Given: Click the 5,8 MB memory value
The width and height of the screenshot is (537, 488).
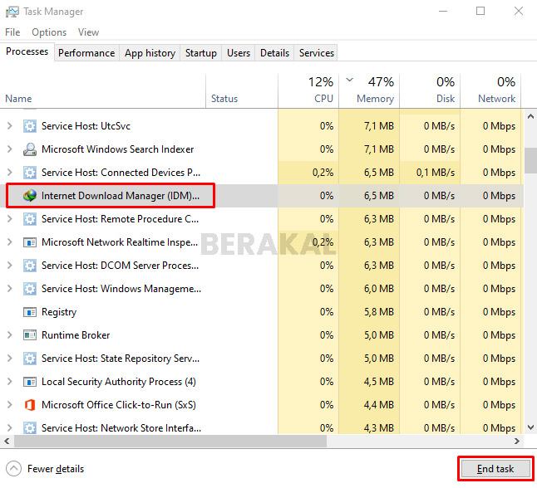Looking at the screenshot, I should coord(379,312).
